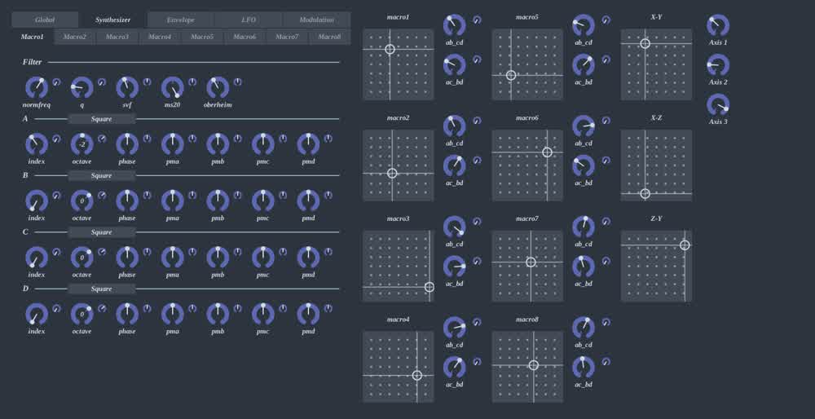Click small mod knob beside oscillator B octave
Image resolution: width=815 pixels, height=419 pixels.
click(102, 196)
